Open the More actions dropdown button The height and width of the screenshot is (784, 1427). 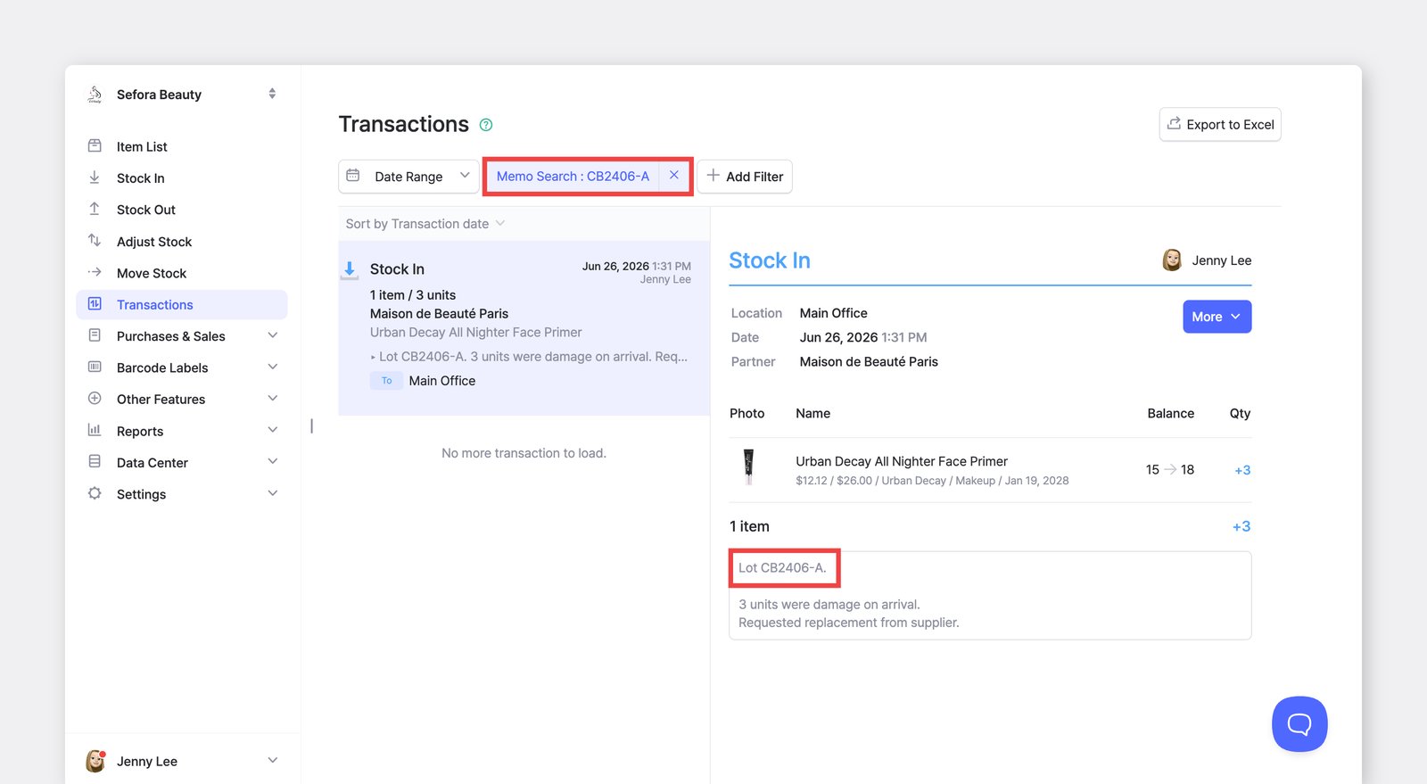tap(1217, 317)
